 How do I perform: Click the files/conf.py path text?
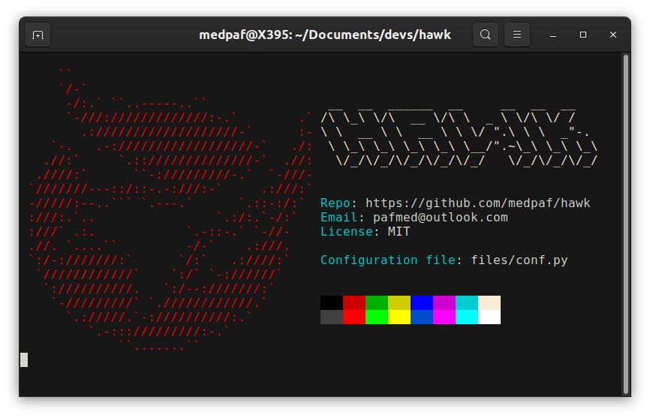(x=519, y=260)
